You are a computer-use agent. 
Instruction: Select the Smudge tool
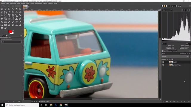(2, 28)
